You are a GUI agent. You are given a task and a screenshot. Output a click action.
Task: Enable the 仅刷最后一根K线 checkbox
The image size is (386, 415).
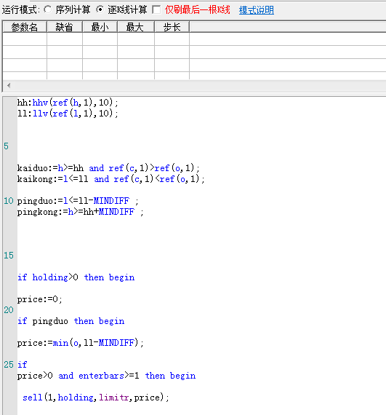point(156,10)
